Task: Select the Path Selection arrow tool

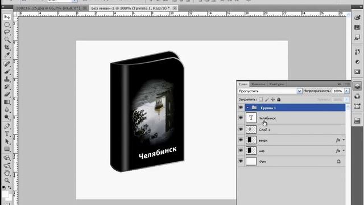Action: pos(7,141)
